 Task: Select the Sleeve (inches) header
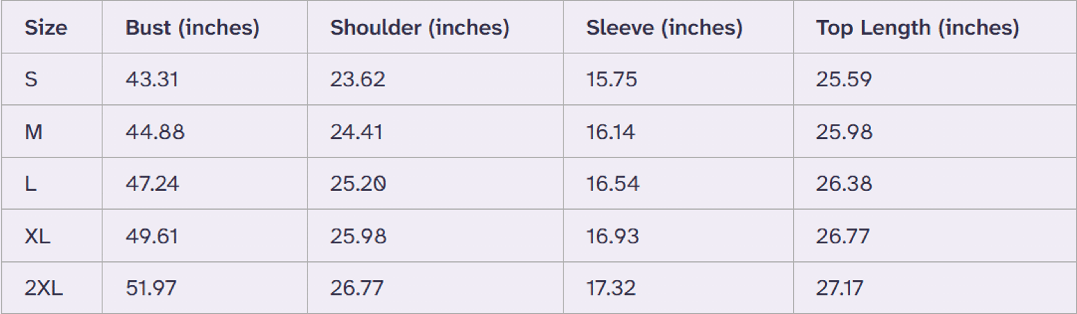[664, 28]
